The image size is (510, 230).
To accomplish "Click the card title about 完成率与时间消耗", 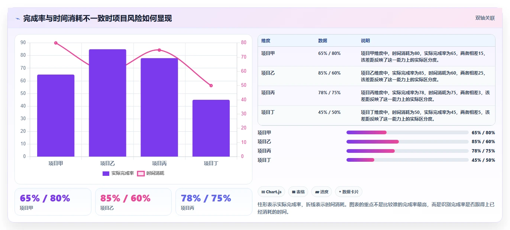I will pyautogui.click(x=97, y=18).
